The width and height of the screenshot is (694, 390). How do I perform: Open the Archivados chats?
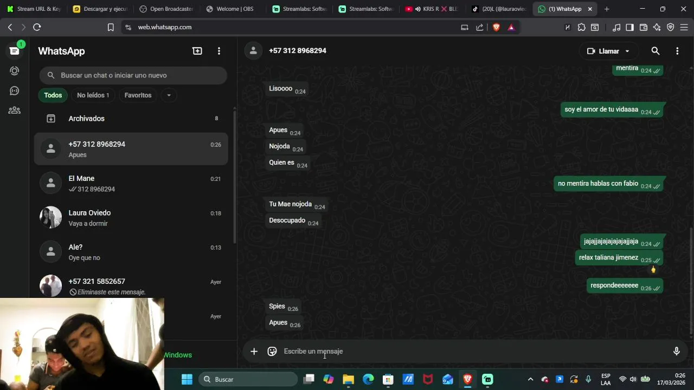131,119
